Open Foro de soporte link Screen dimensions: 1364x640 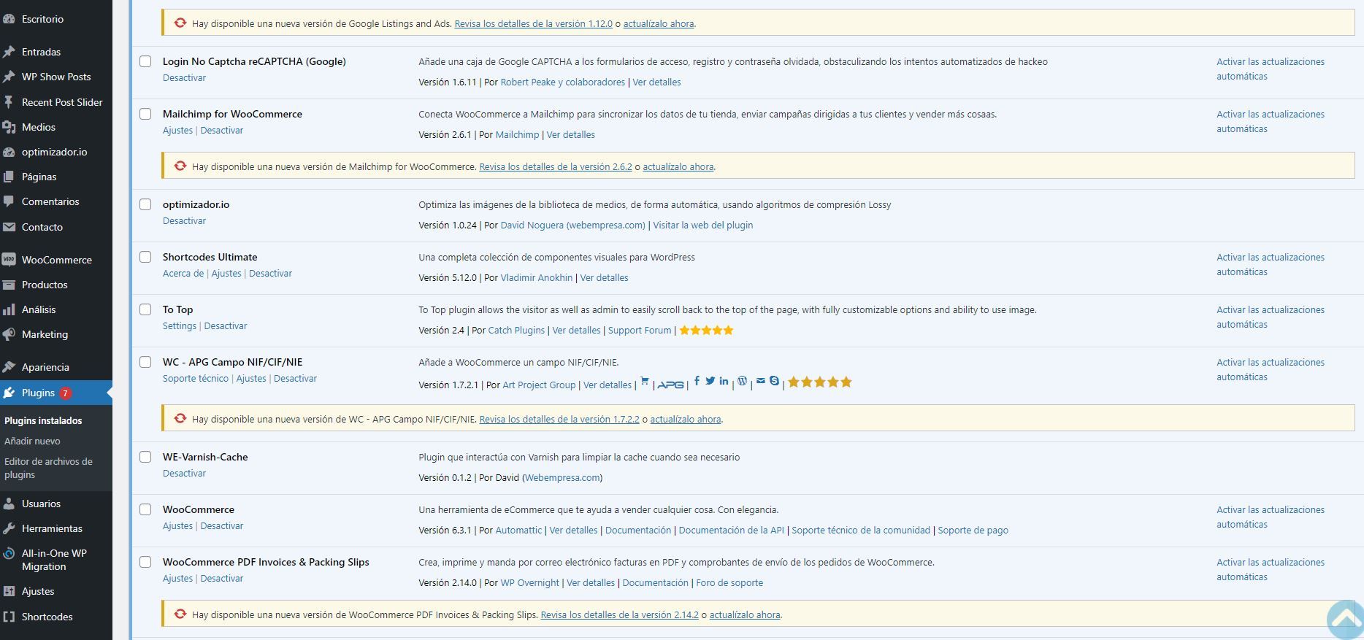coord(729,582)
